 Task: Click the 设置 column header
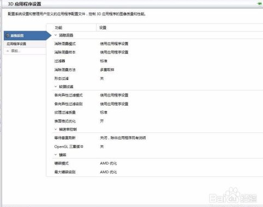tap(103, 28)
